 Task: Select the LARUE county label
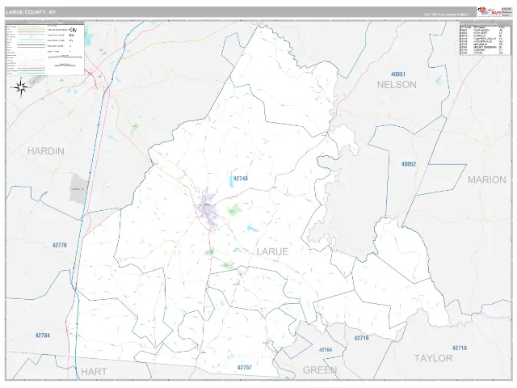[272, 251]
